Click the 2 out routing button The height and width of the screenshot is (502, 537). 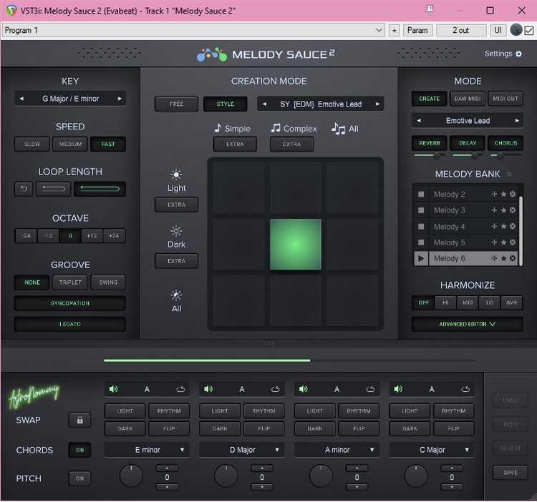461,31
